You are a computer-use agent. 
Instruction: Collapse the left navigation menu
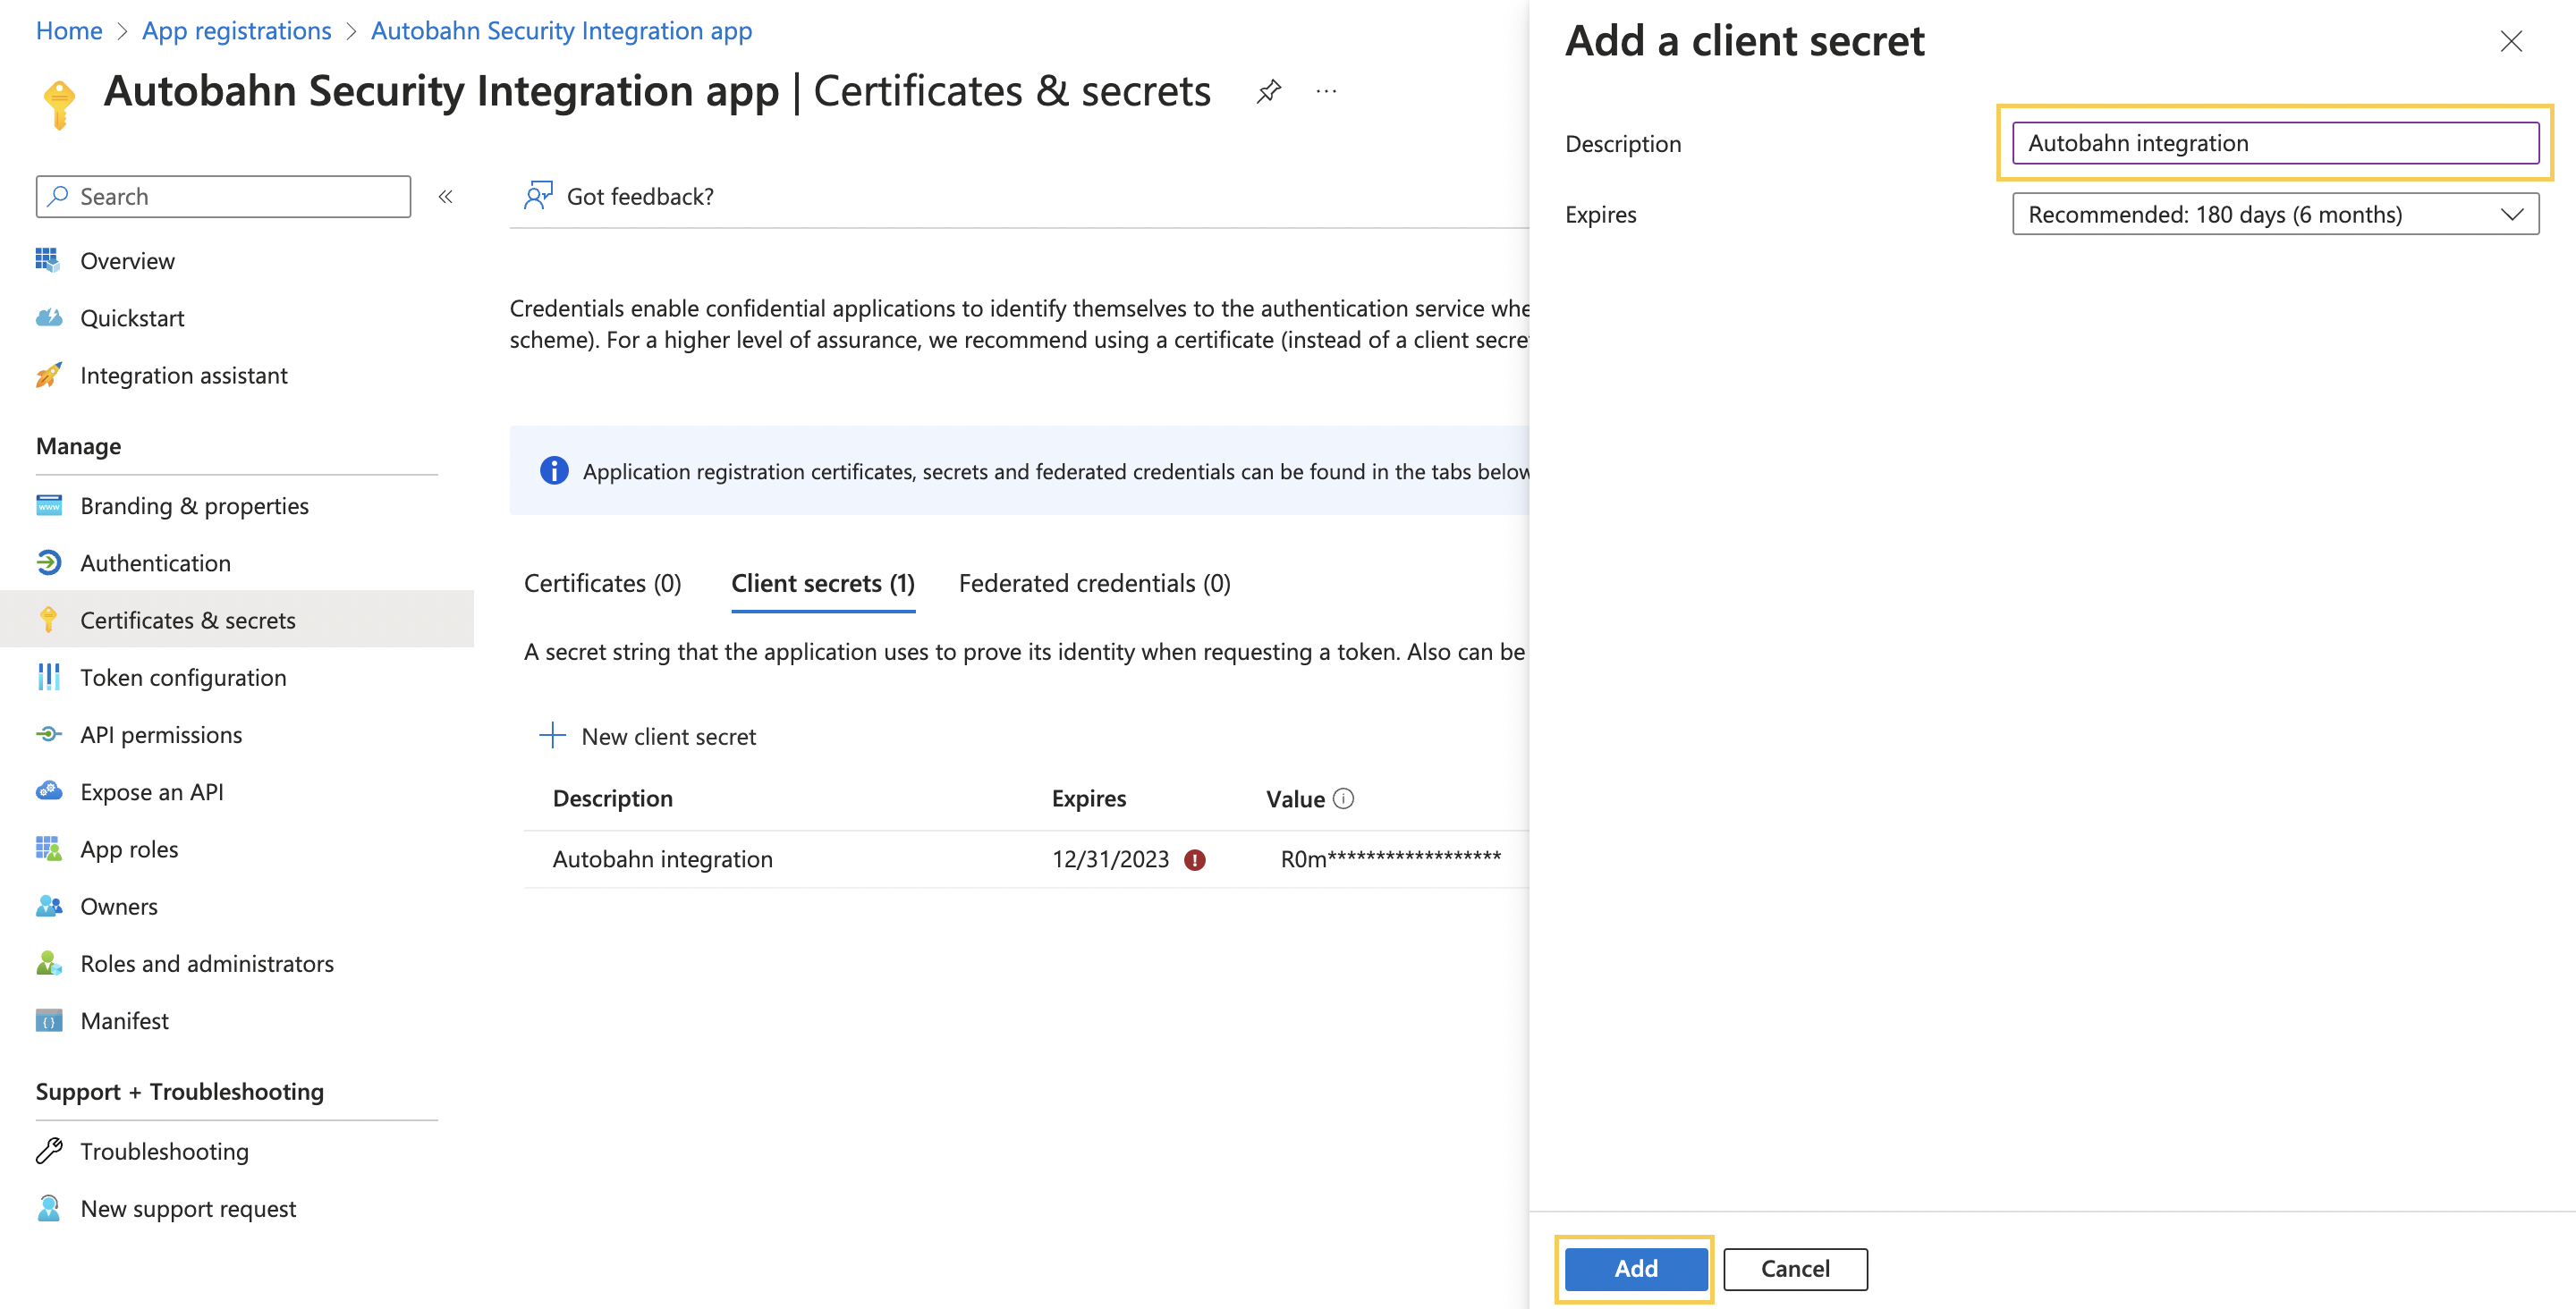[x=446, y=197]
